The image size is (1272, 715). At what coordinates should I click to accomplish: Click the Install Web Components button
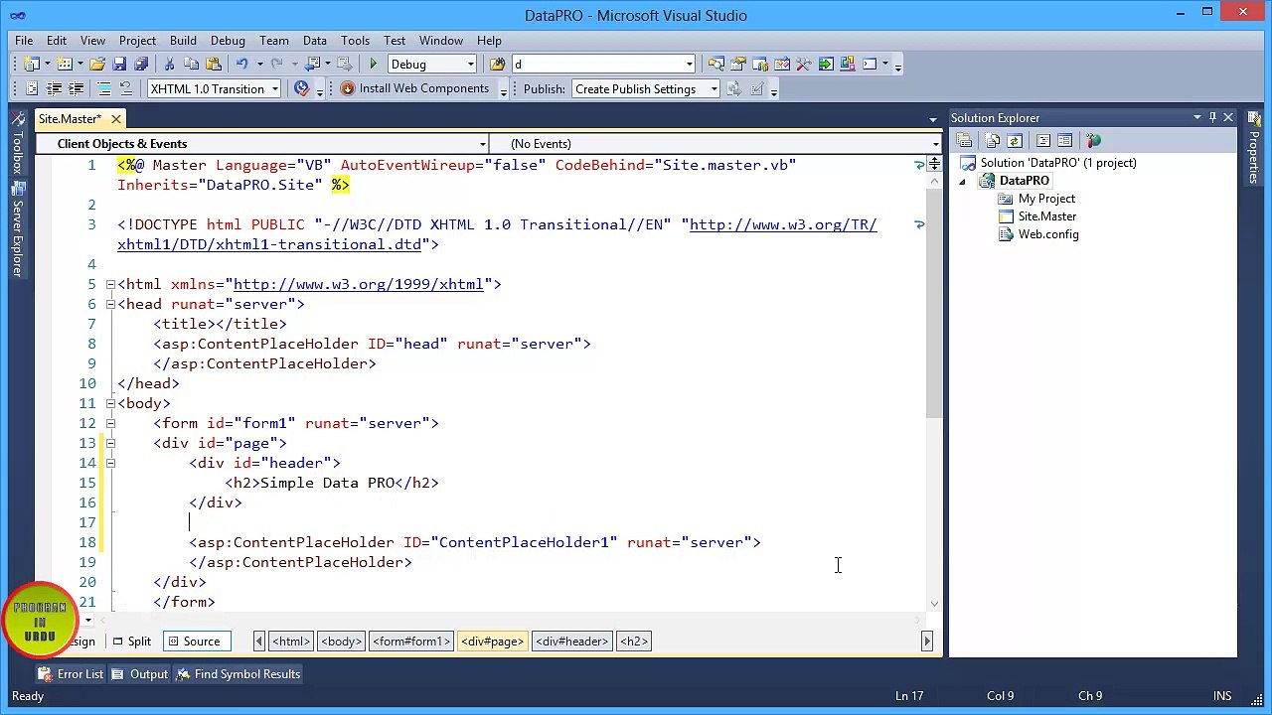(x=415, y=88)
